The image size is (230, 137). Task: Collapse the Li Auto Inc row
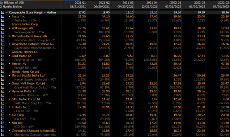[9, 107]
